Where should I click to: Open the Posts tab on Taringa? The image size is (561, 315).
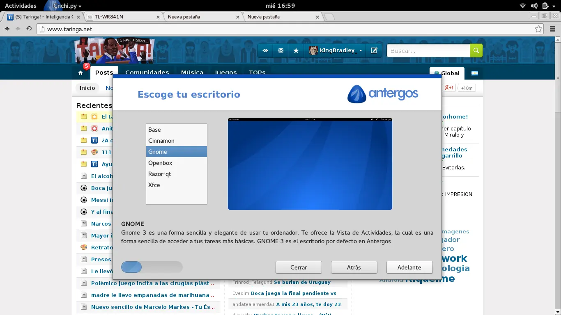coord(104,73)
